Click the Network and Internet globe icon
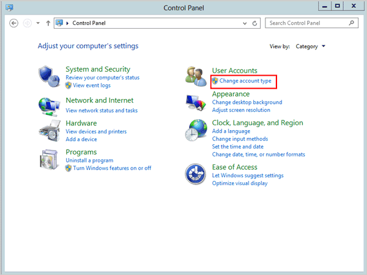 pyautogui.click(x=49, y=107)
